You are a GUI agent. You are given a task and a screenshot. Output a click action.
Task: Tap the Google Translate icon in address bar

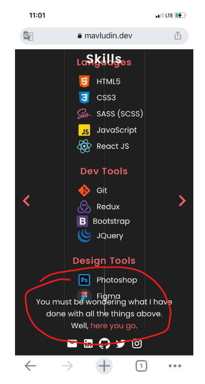pos(28,36)
